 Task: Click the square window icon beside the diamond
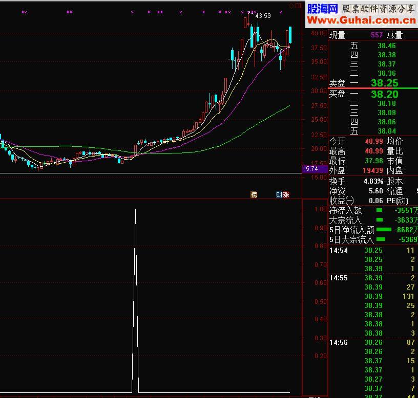point(298,6)
